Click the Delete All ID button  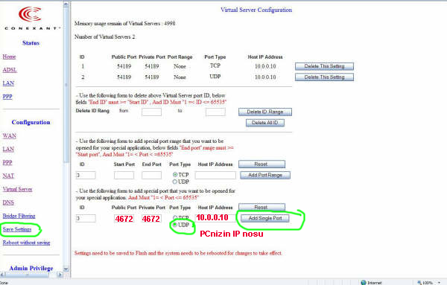265,123
